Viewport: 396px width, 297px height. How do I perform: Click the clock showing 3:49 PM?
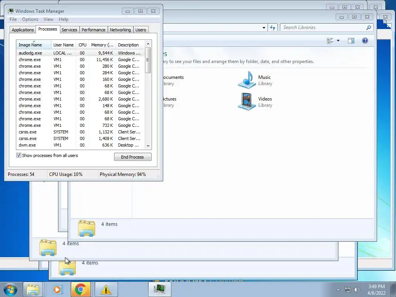pos(376,287)
